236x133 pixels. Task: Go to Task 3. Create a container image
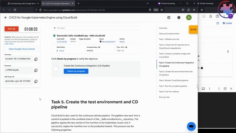click(x=174, y=55)
